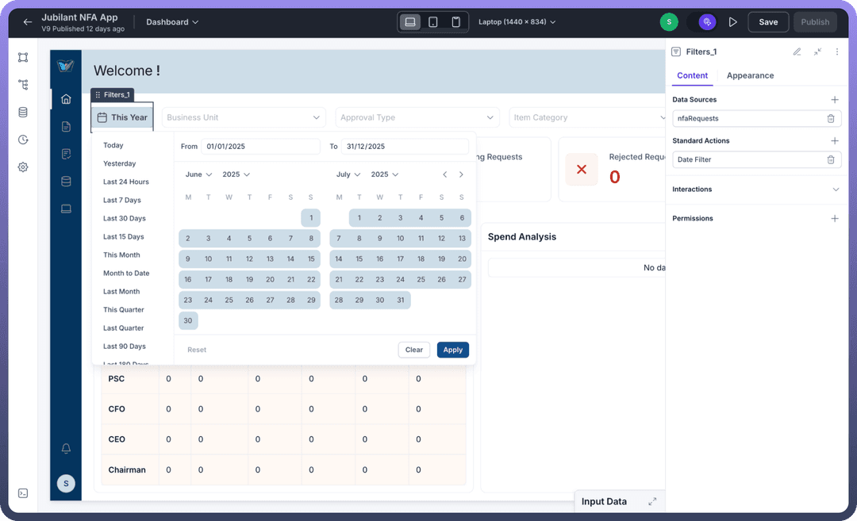Delete the nfaRequests data source

831,118
